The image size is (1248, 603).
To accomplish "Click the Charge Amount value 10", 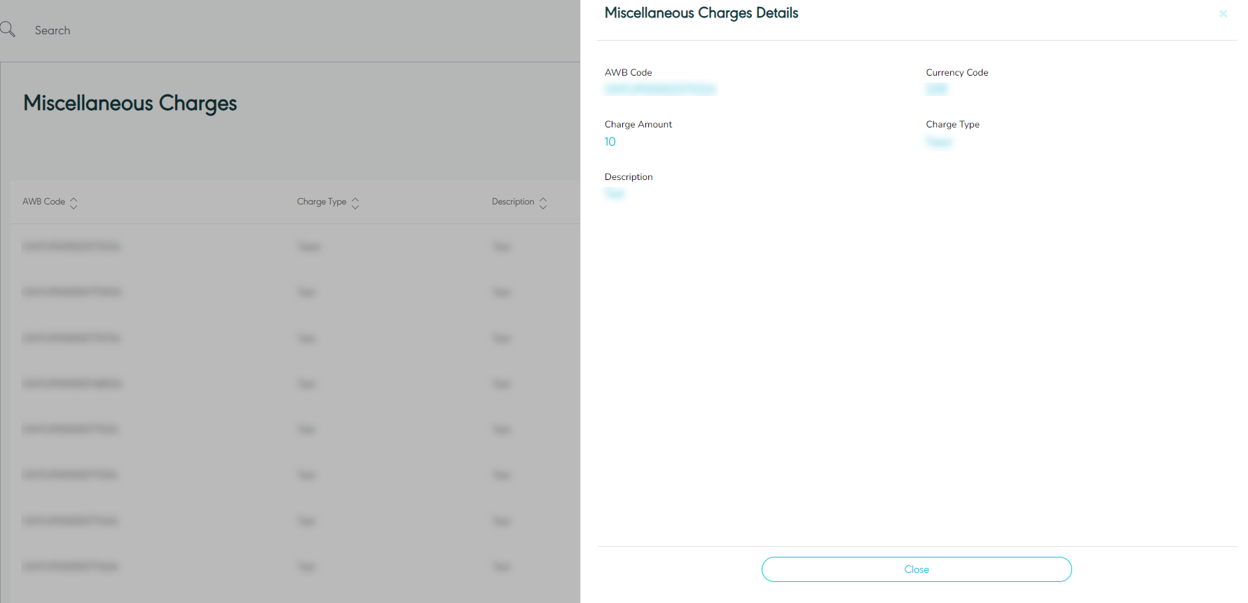I will [x=610, y=142].
